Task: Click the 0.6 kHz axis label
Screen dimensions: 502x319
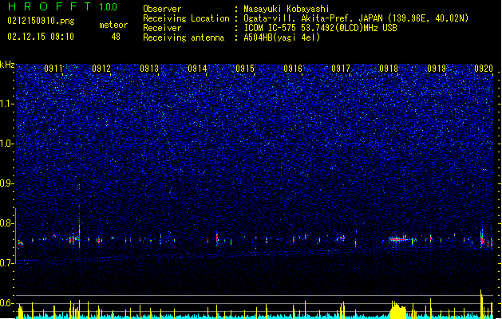Action: pyautogui.click(x=6, y=303)
